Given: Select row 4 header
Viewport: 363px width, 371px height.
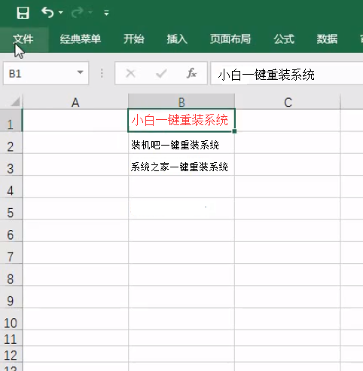Looking at the screenshot, I should tap(11, 187).
